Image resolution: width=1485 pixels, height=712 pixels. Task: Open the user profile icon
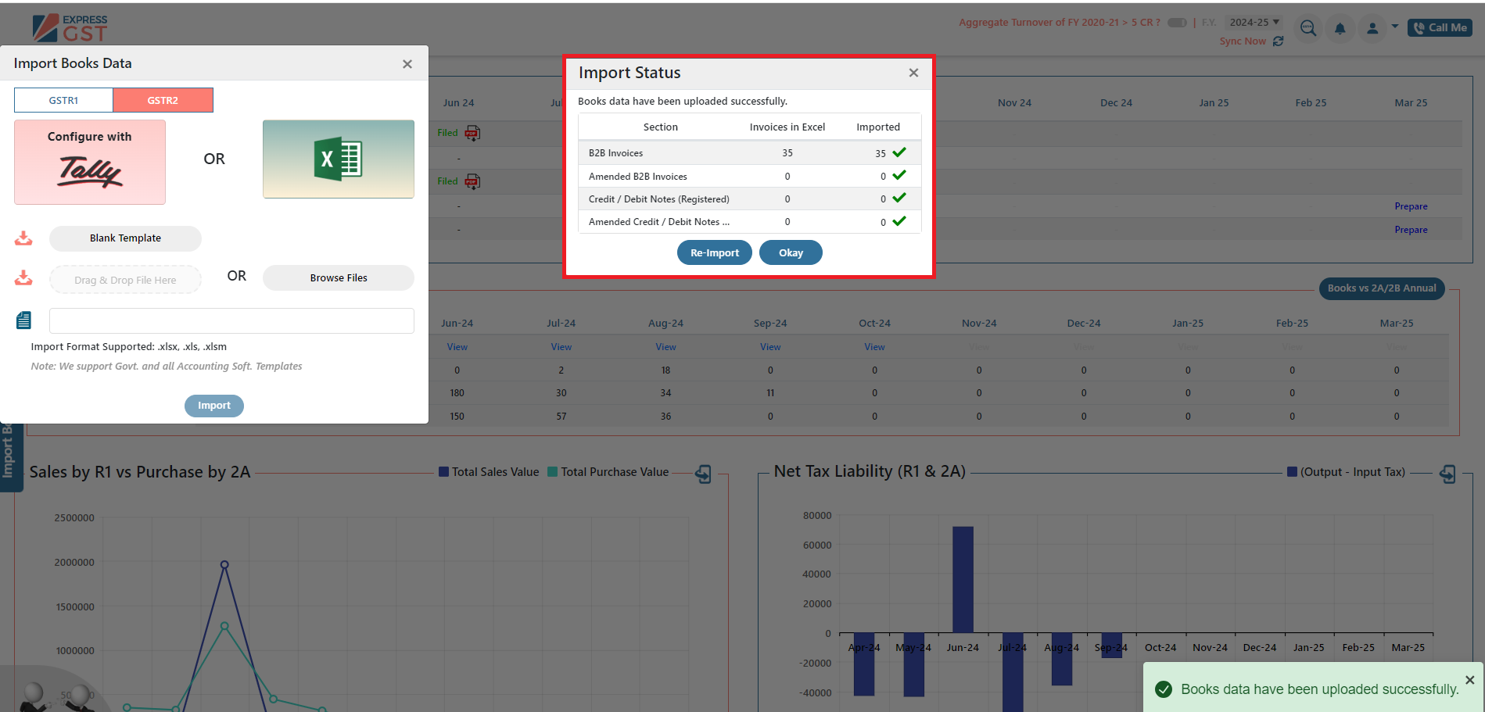(1372, 29)
